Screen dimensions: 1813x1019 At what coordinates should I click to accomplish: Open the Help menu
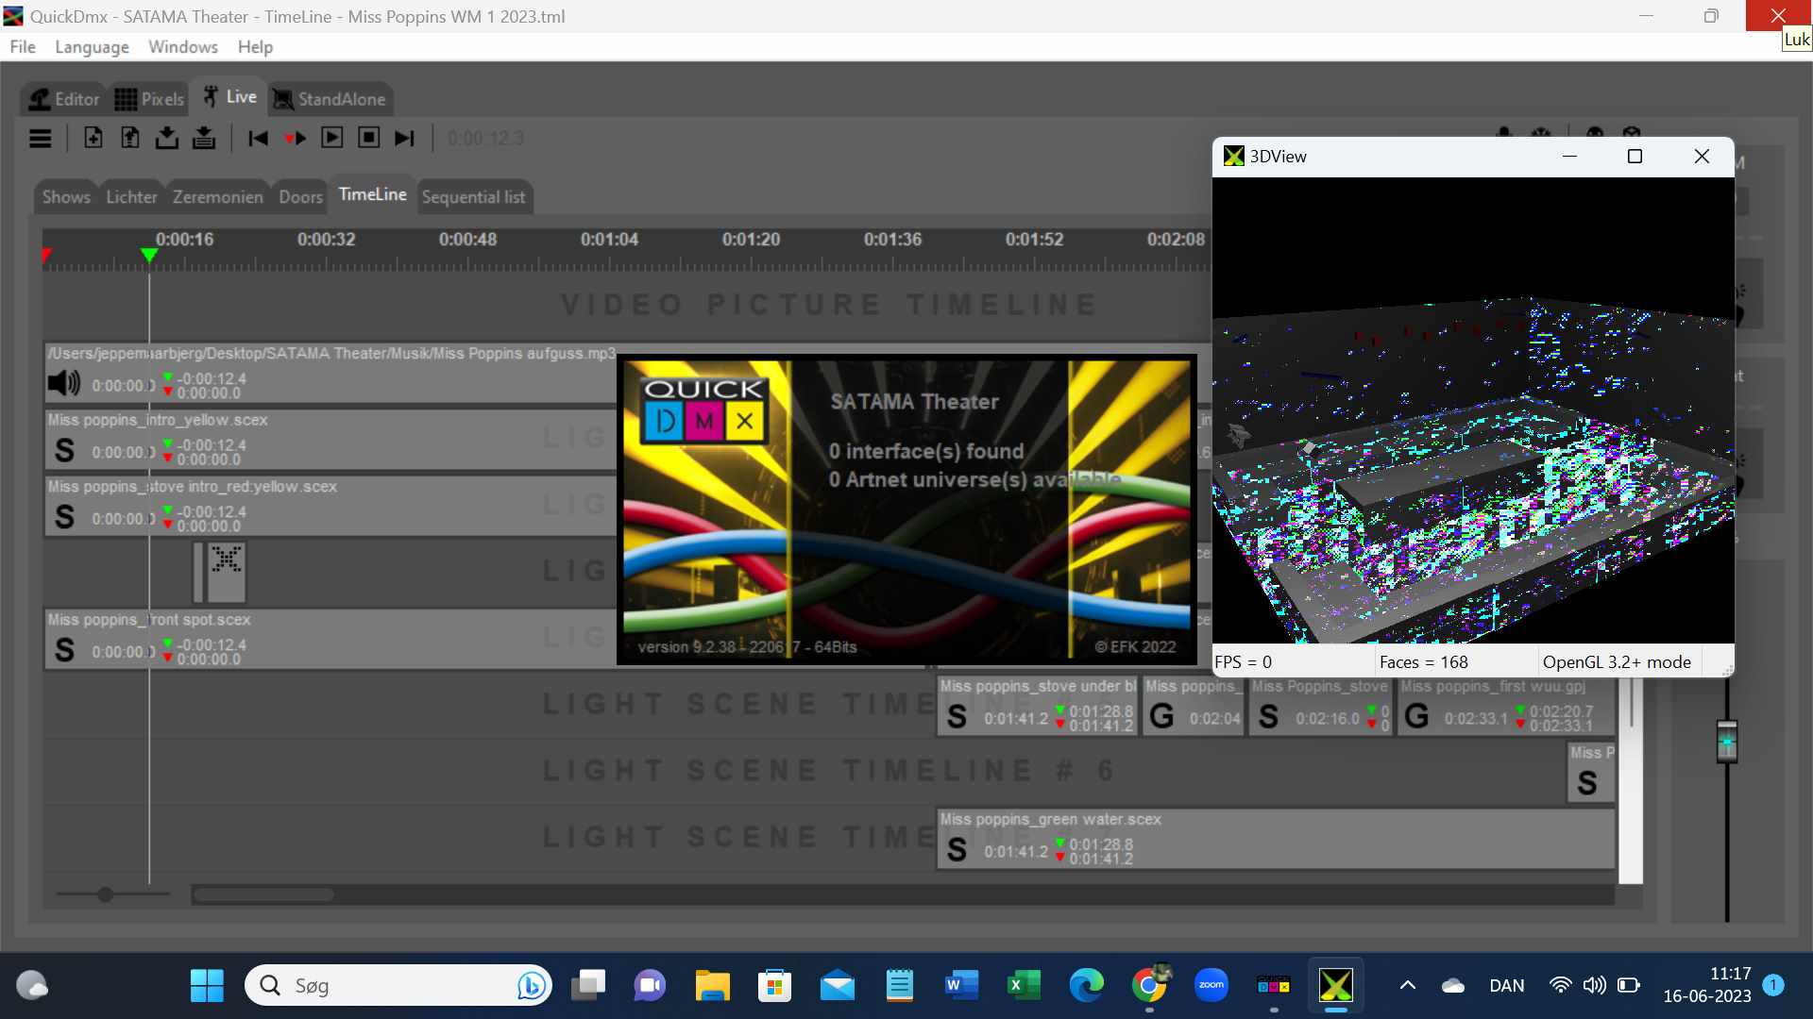[255, 46]
